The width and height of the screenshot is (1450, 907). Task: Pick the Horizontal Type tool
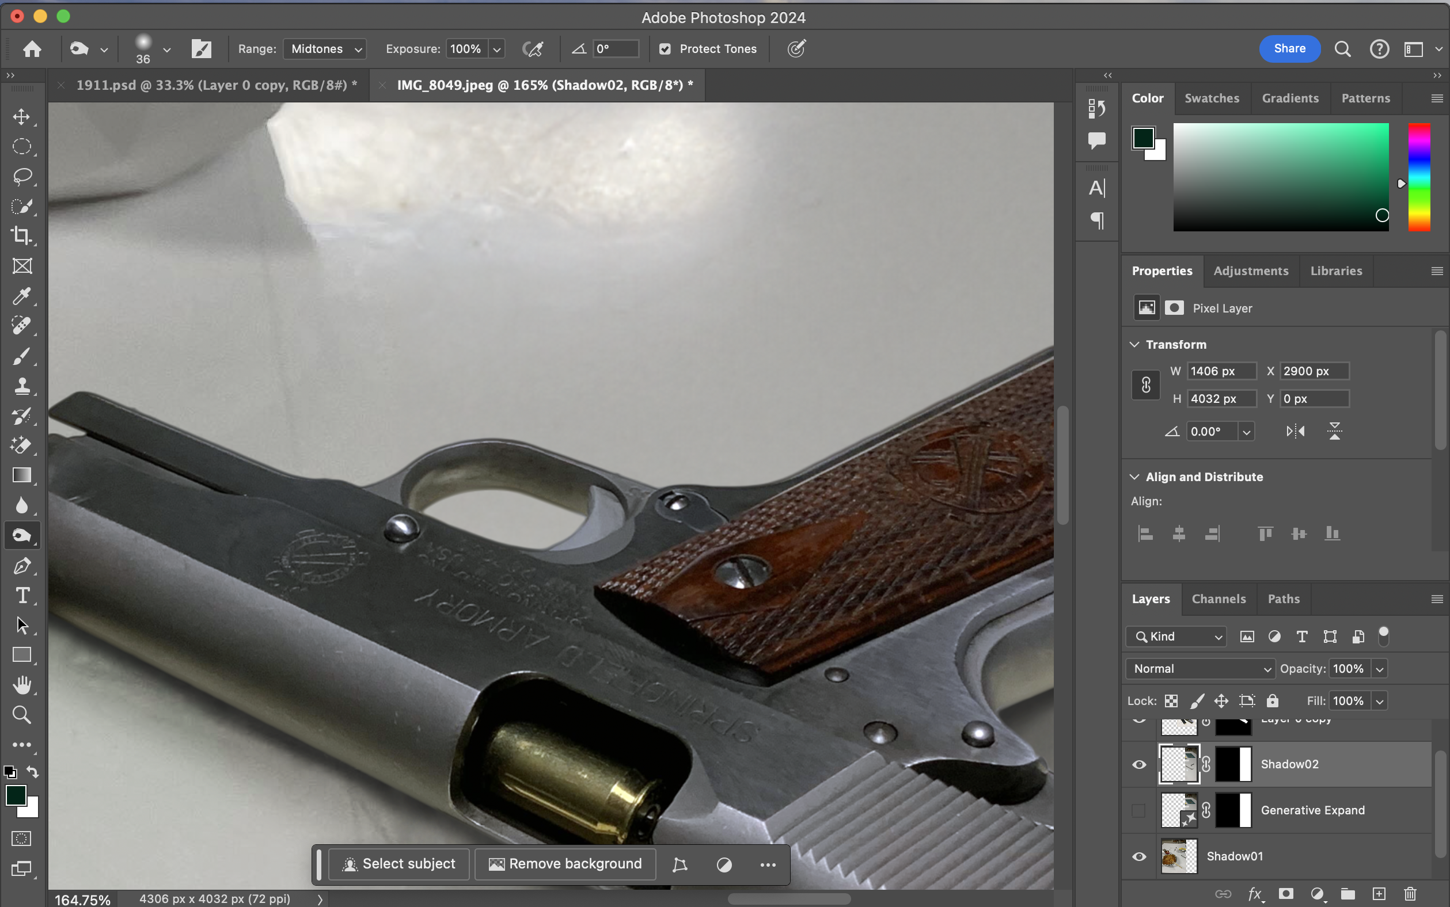pyautogui.click(x=22, y=596)
